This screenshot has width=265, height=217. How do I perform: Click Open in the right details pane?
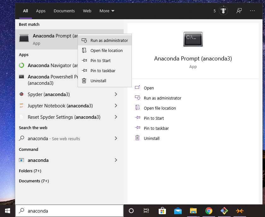tap(149, 88)
